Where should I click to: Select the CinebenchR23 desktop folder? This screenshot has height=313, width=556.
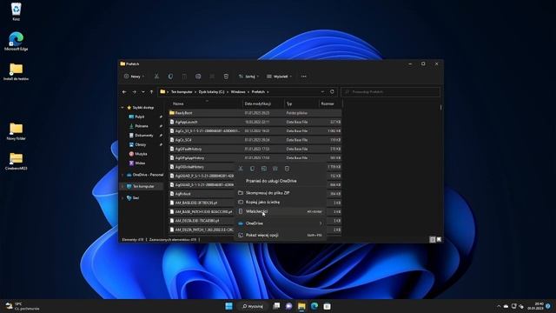(16, 161)
